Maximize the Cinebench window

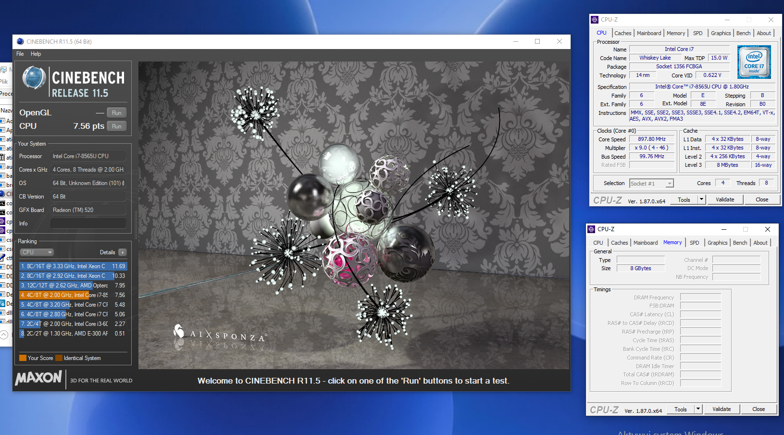pyautogui.click(x=537, y=42)
